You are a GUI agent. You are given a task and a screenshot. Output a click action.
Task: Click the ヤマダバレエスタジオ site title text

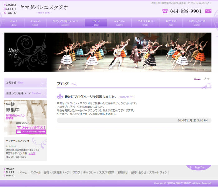(44, 7)
